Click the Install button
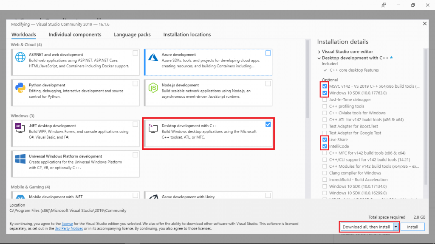The width and height of the screenshot is (435, 244). coord(412,227)
